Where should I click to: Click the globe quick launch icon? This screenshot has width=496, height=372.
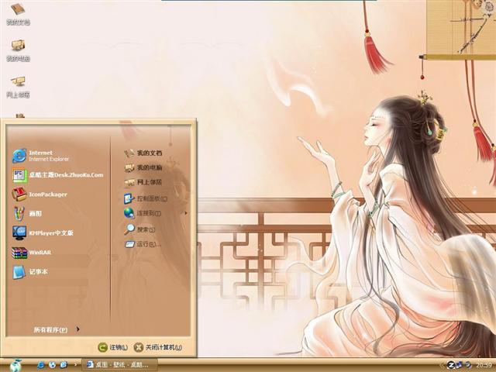52,365
